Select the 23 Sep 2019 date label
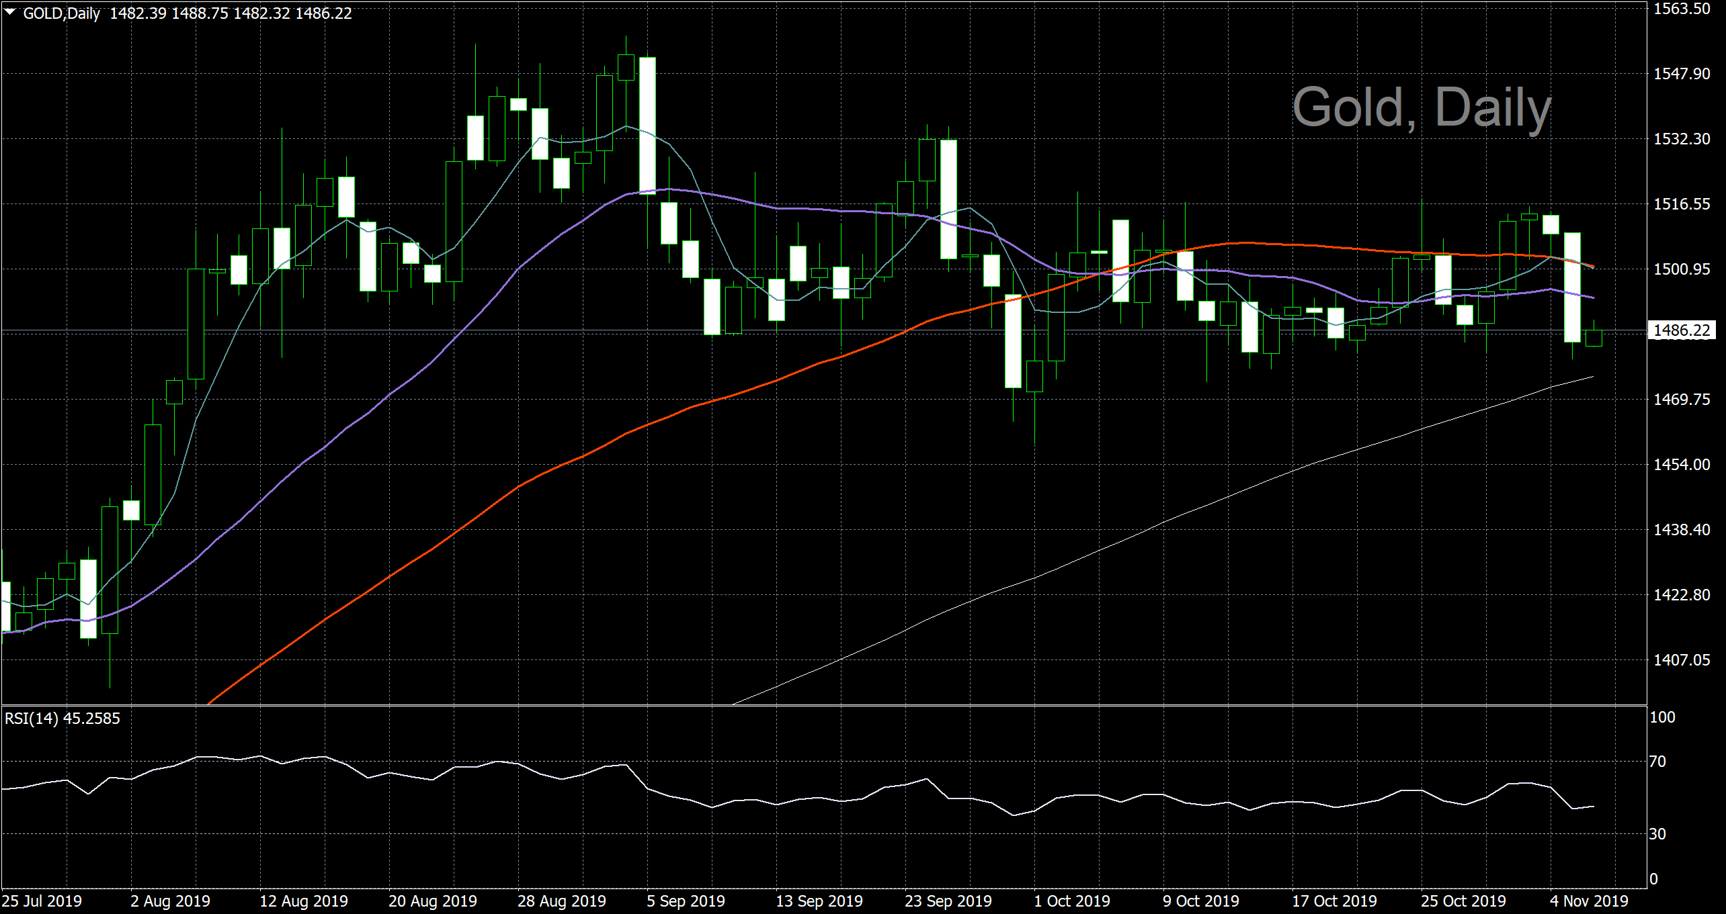Screen dimensions: 1726x914 pos(948,901)
